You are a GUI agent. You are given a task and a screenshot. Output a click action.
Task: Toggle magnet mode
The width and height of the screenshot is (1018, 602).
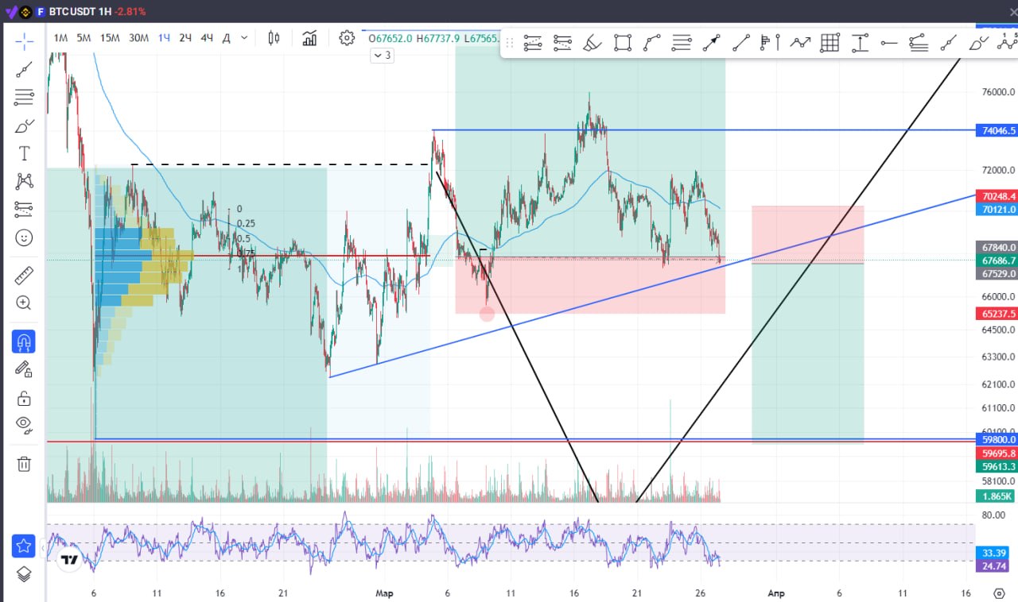(24, 342)
